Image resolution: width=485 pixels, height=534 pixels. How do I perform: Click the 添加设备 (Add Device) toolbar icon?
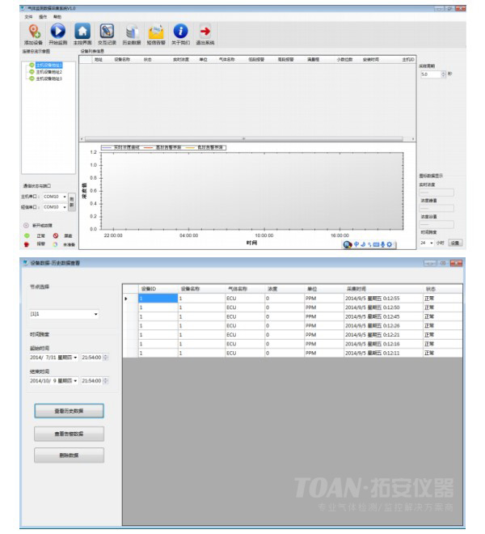point(32,32)
